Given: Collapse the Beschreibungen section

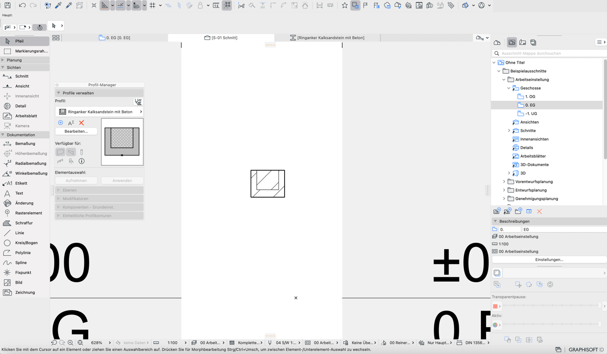Looking at the screenshot, I should coord(495,221).
